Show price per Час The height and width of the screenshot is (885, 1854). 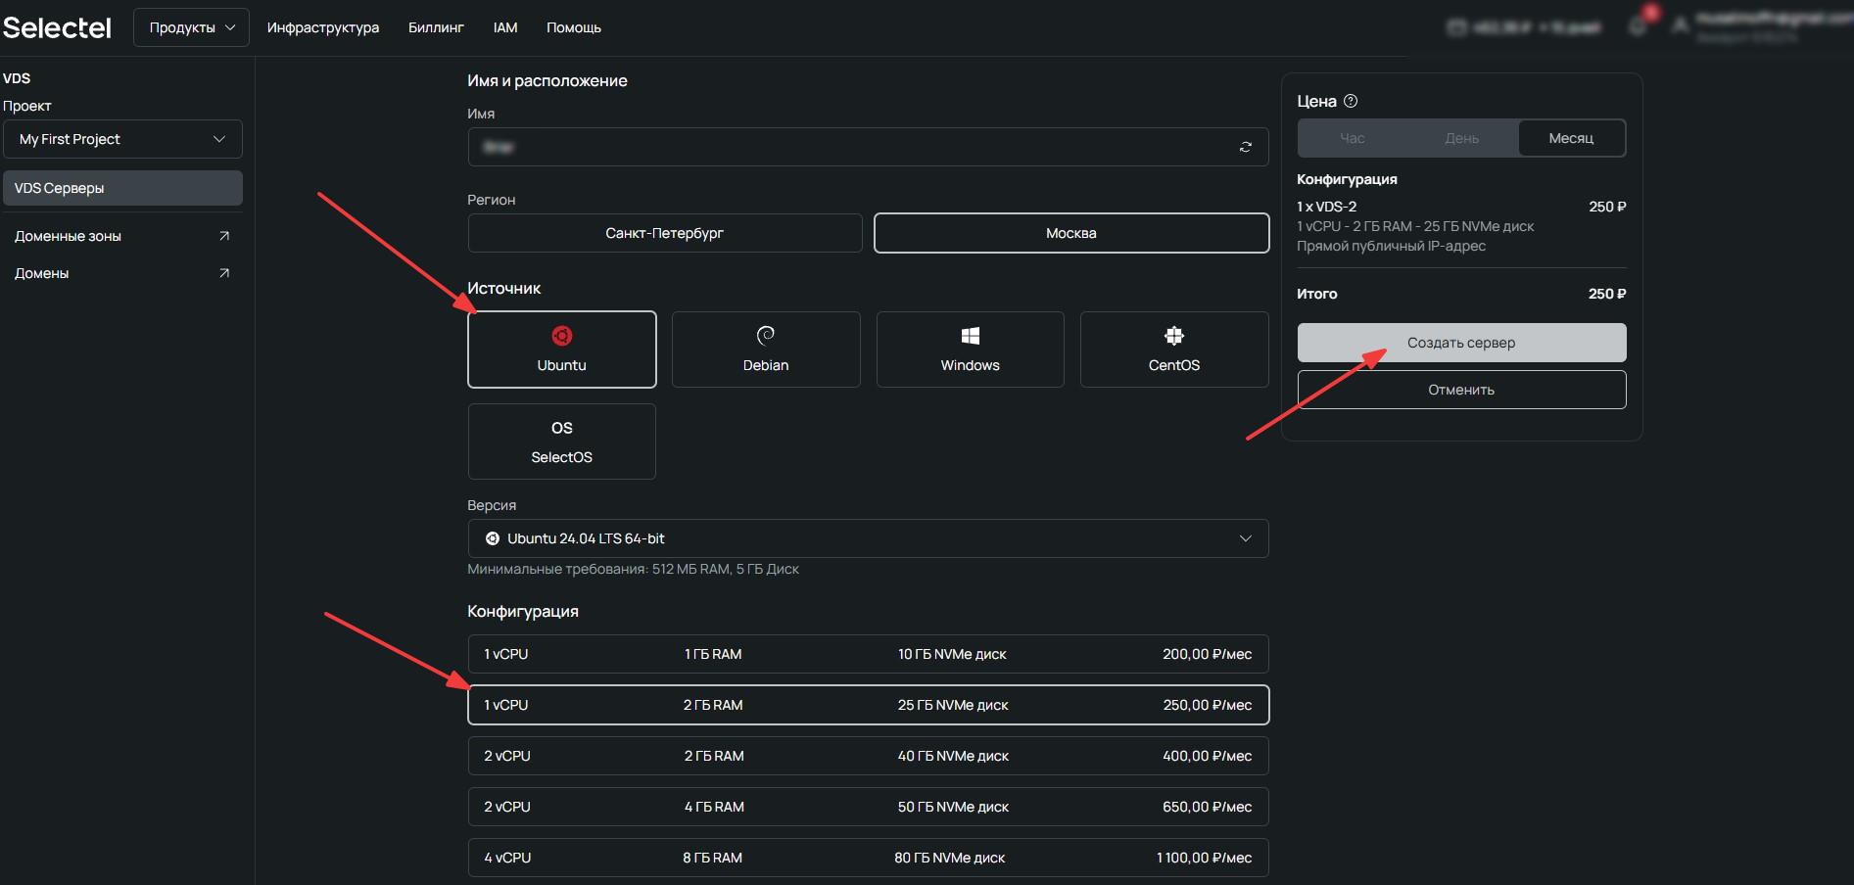click(1353, 138)
